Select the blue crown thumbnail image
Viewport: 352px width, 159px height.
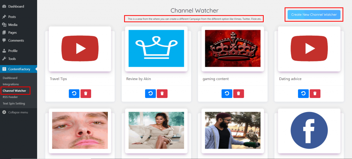coord(156,48)
